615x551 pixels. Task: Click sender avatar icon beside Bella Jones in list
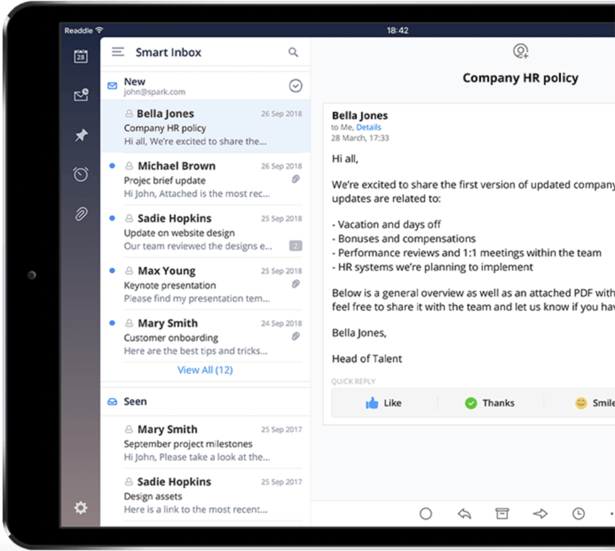[x=129, y=113]
